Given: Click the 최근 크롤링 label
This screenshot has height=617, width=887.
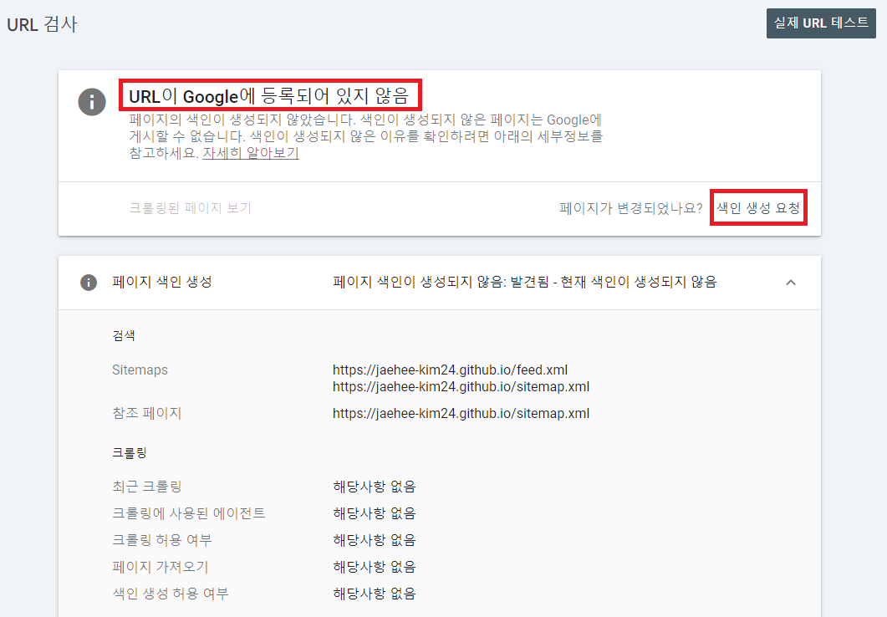Looking at the screenshot, I should click(146, 487).
